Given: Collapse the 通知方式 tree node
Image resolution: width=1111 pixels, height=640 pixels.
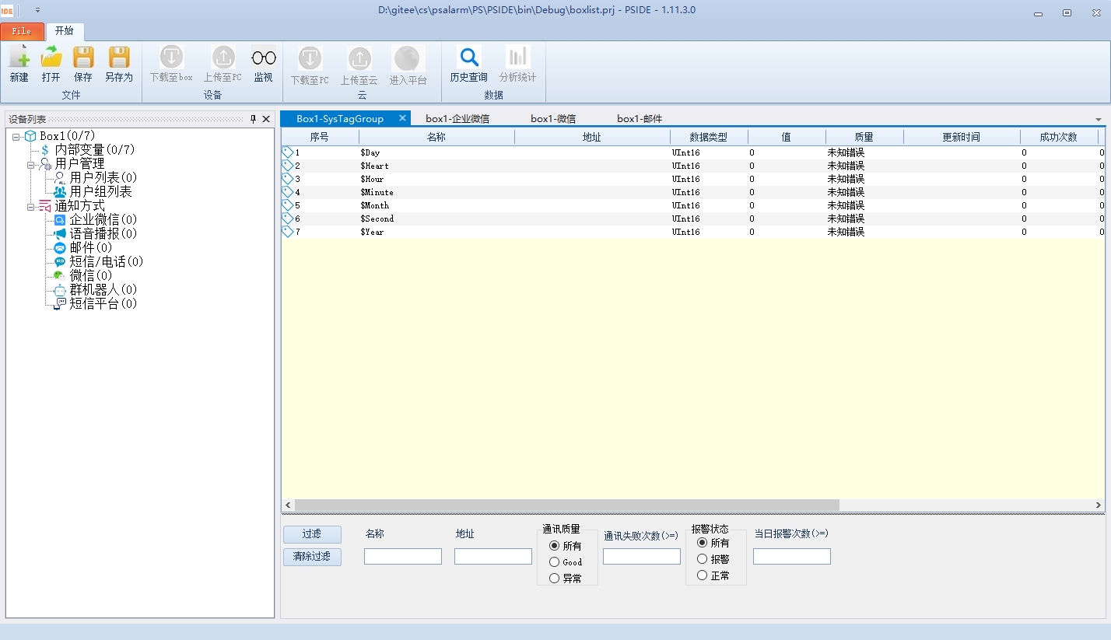Looking at the screenshot, I should coord(31,206).
